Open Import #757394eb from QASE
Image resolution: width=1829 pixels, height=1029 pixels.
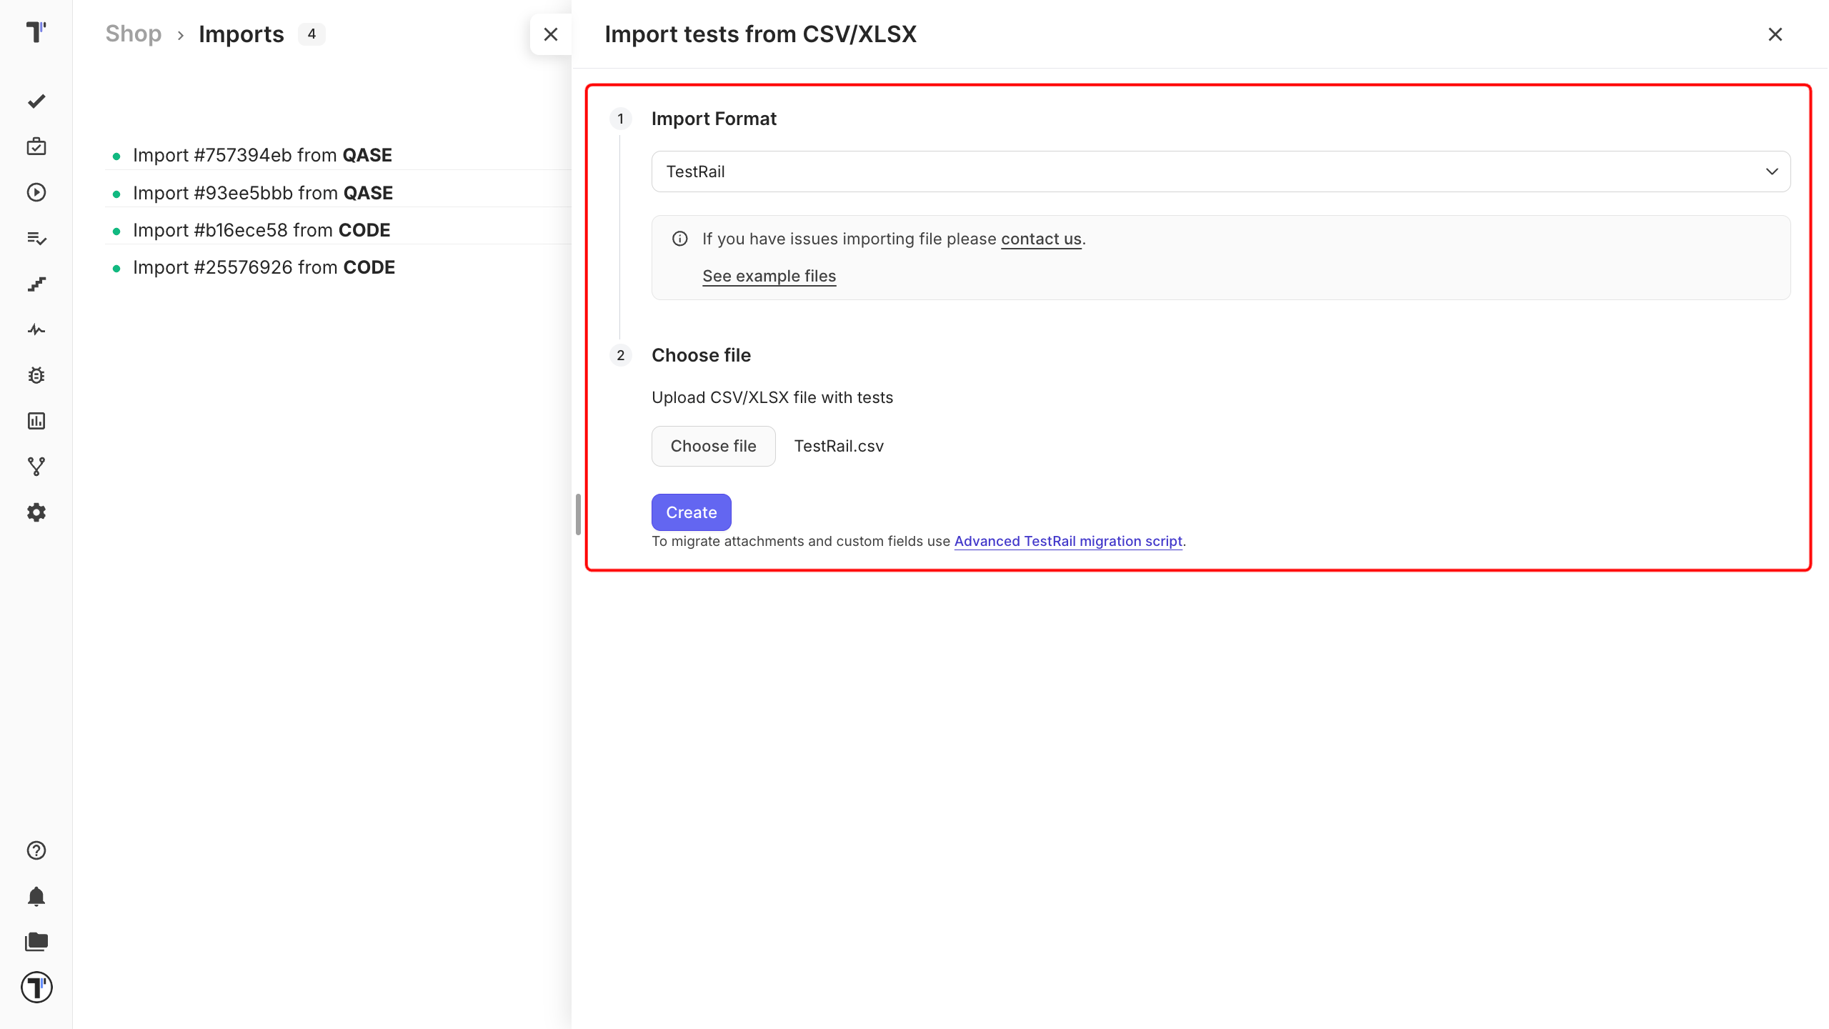[x=262, y=155]
